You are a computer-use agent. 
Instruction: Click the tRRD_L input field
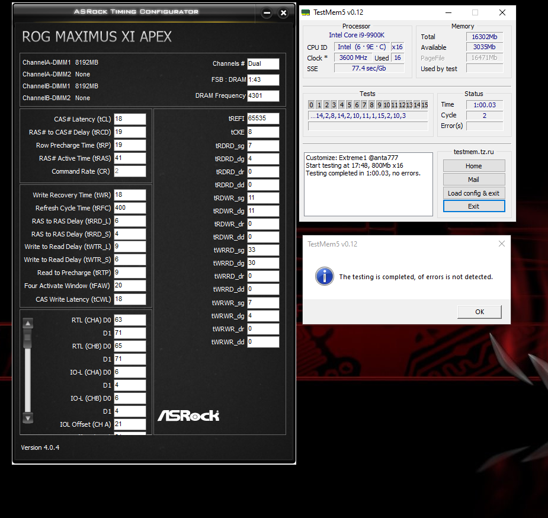coord(130,221)
